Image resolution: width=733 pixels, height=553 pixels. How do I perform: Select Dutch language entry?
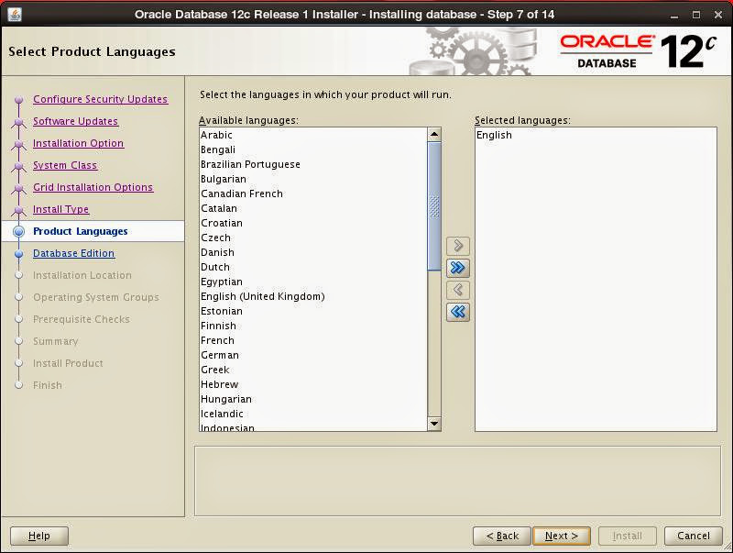pos(313,267)
